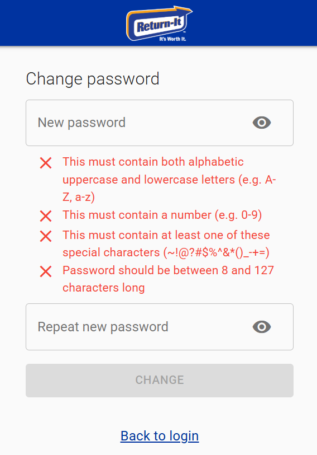Viewport: 317px width, 455px height.
Task: Select the special characters requirement text
Action: [x=166, y=244]
